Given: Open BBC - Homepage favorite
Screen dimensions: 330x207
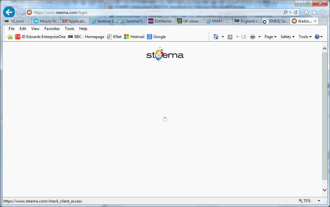Looking at the screenshot, I should pos(86,37).
